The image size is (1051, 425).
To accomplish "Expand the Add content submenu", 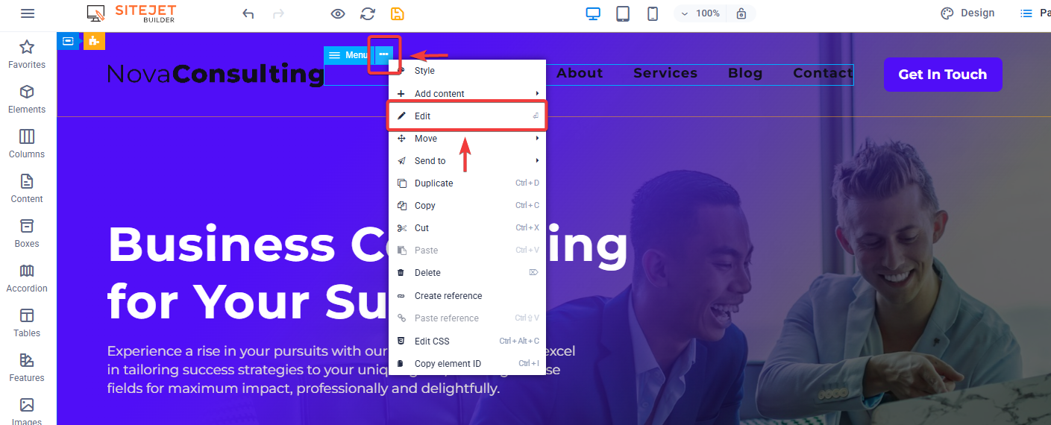I will click(x=467, y=94).
